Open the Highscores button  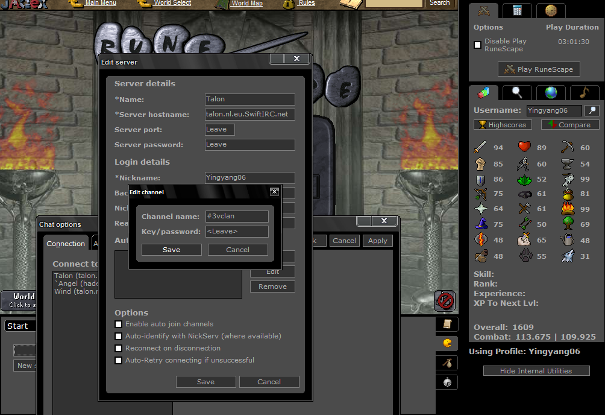pyautogui.click(x=503, y=125)
